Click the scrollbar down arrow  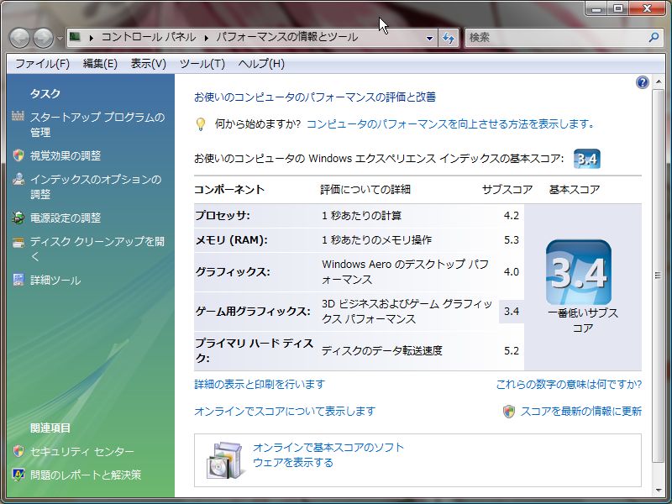point(658,491)
